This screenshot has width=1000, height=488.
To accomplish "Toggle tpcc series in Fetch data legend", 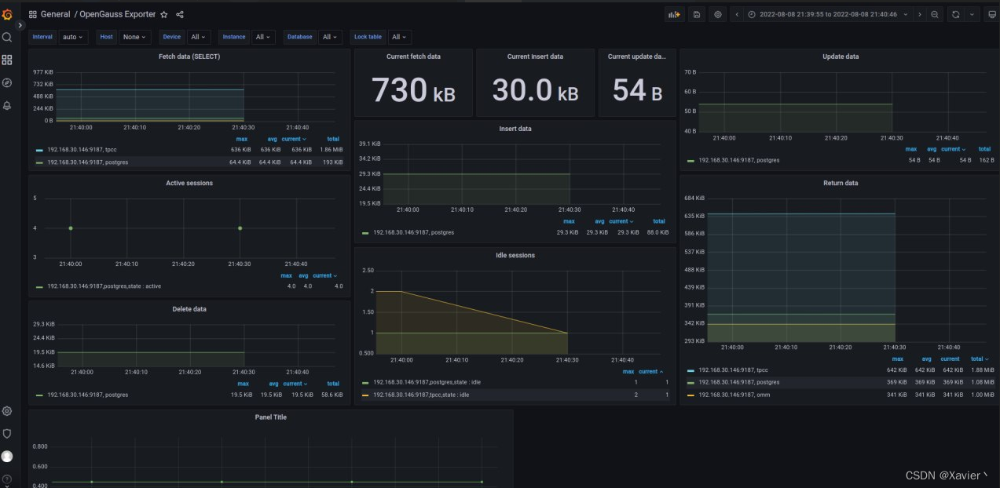I will [82, 149].
